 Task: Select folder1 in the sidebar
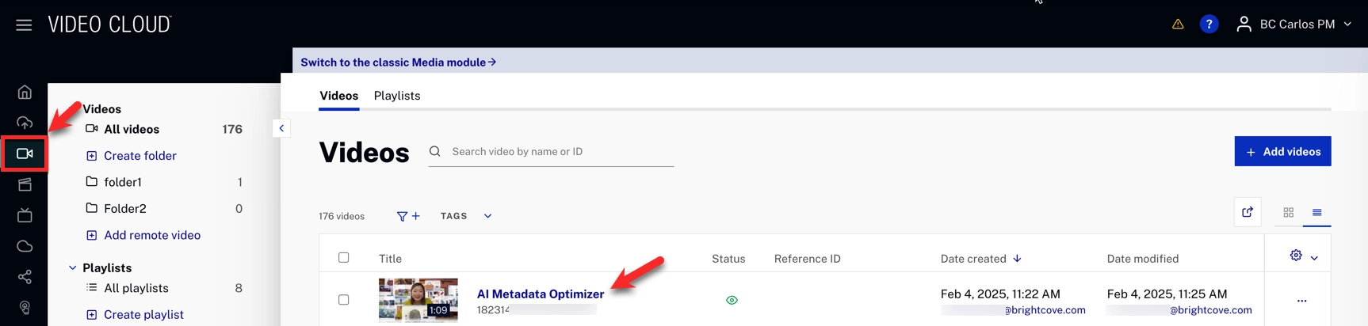[x=123, y=182]
